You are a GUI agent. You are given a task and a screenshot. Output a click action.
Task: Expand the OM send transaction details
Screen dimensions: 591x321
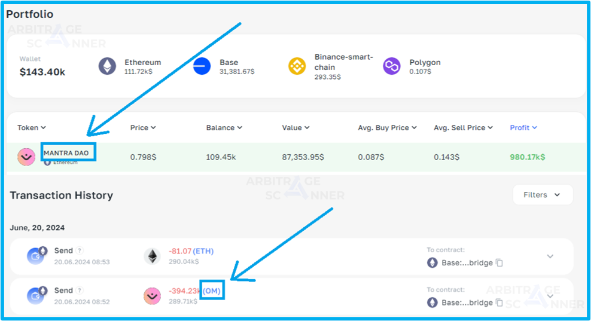pos(550,296)
